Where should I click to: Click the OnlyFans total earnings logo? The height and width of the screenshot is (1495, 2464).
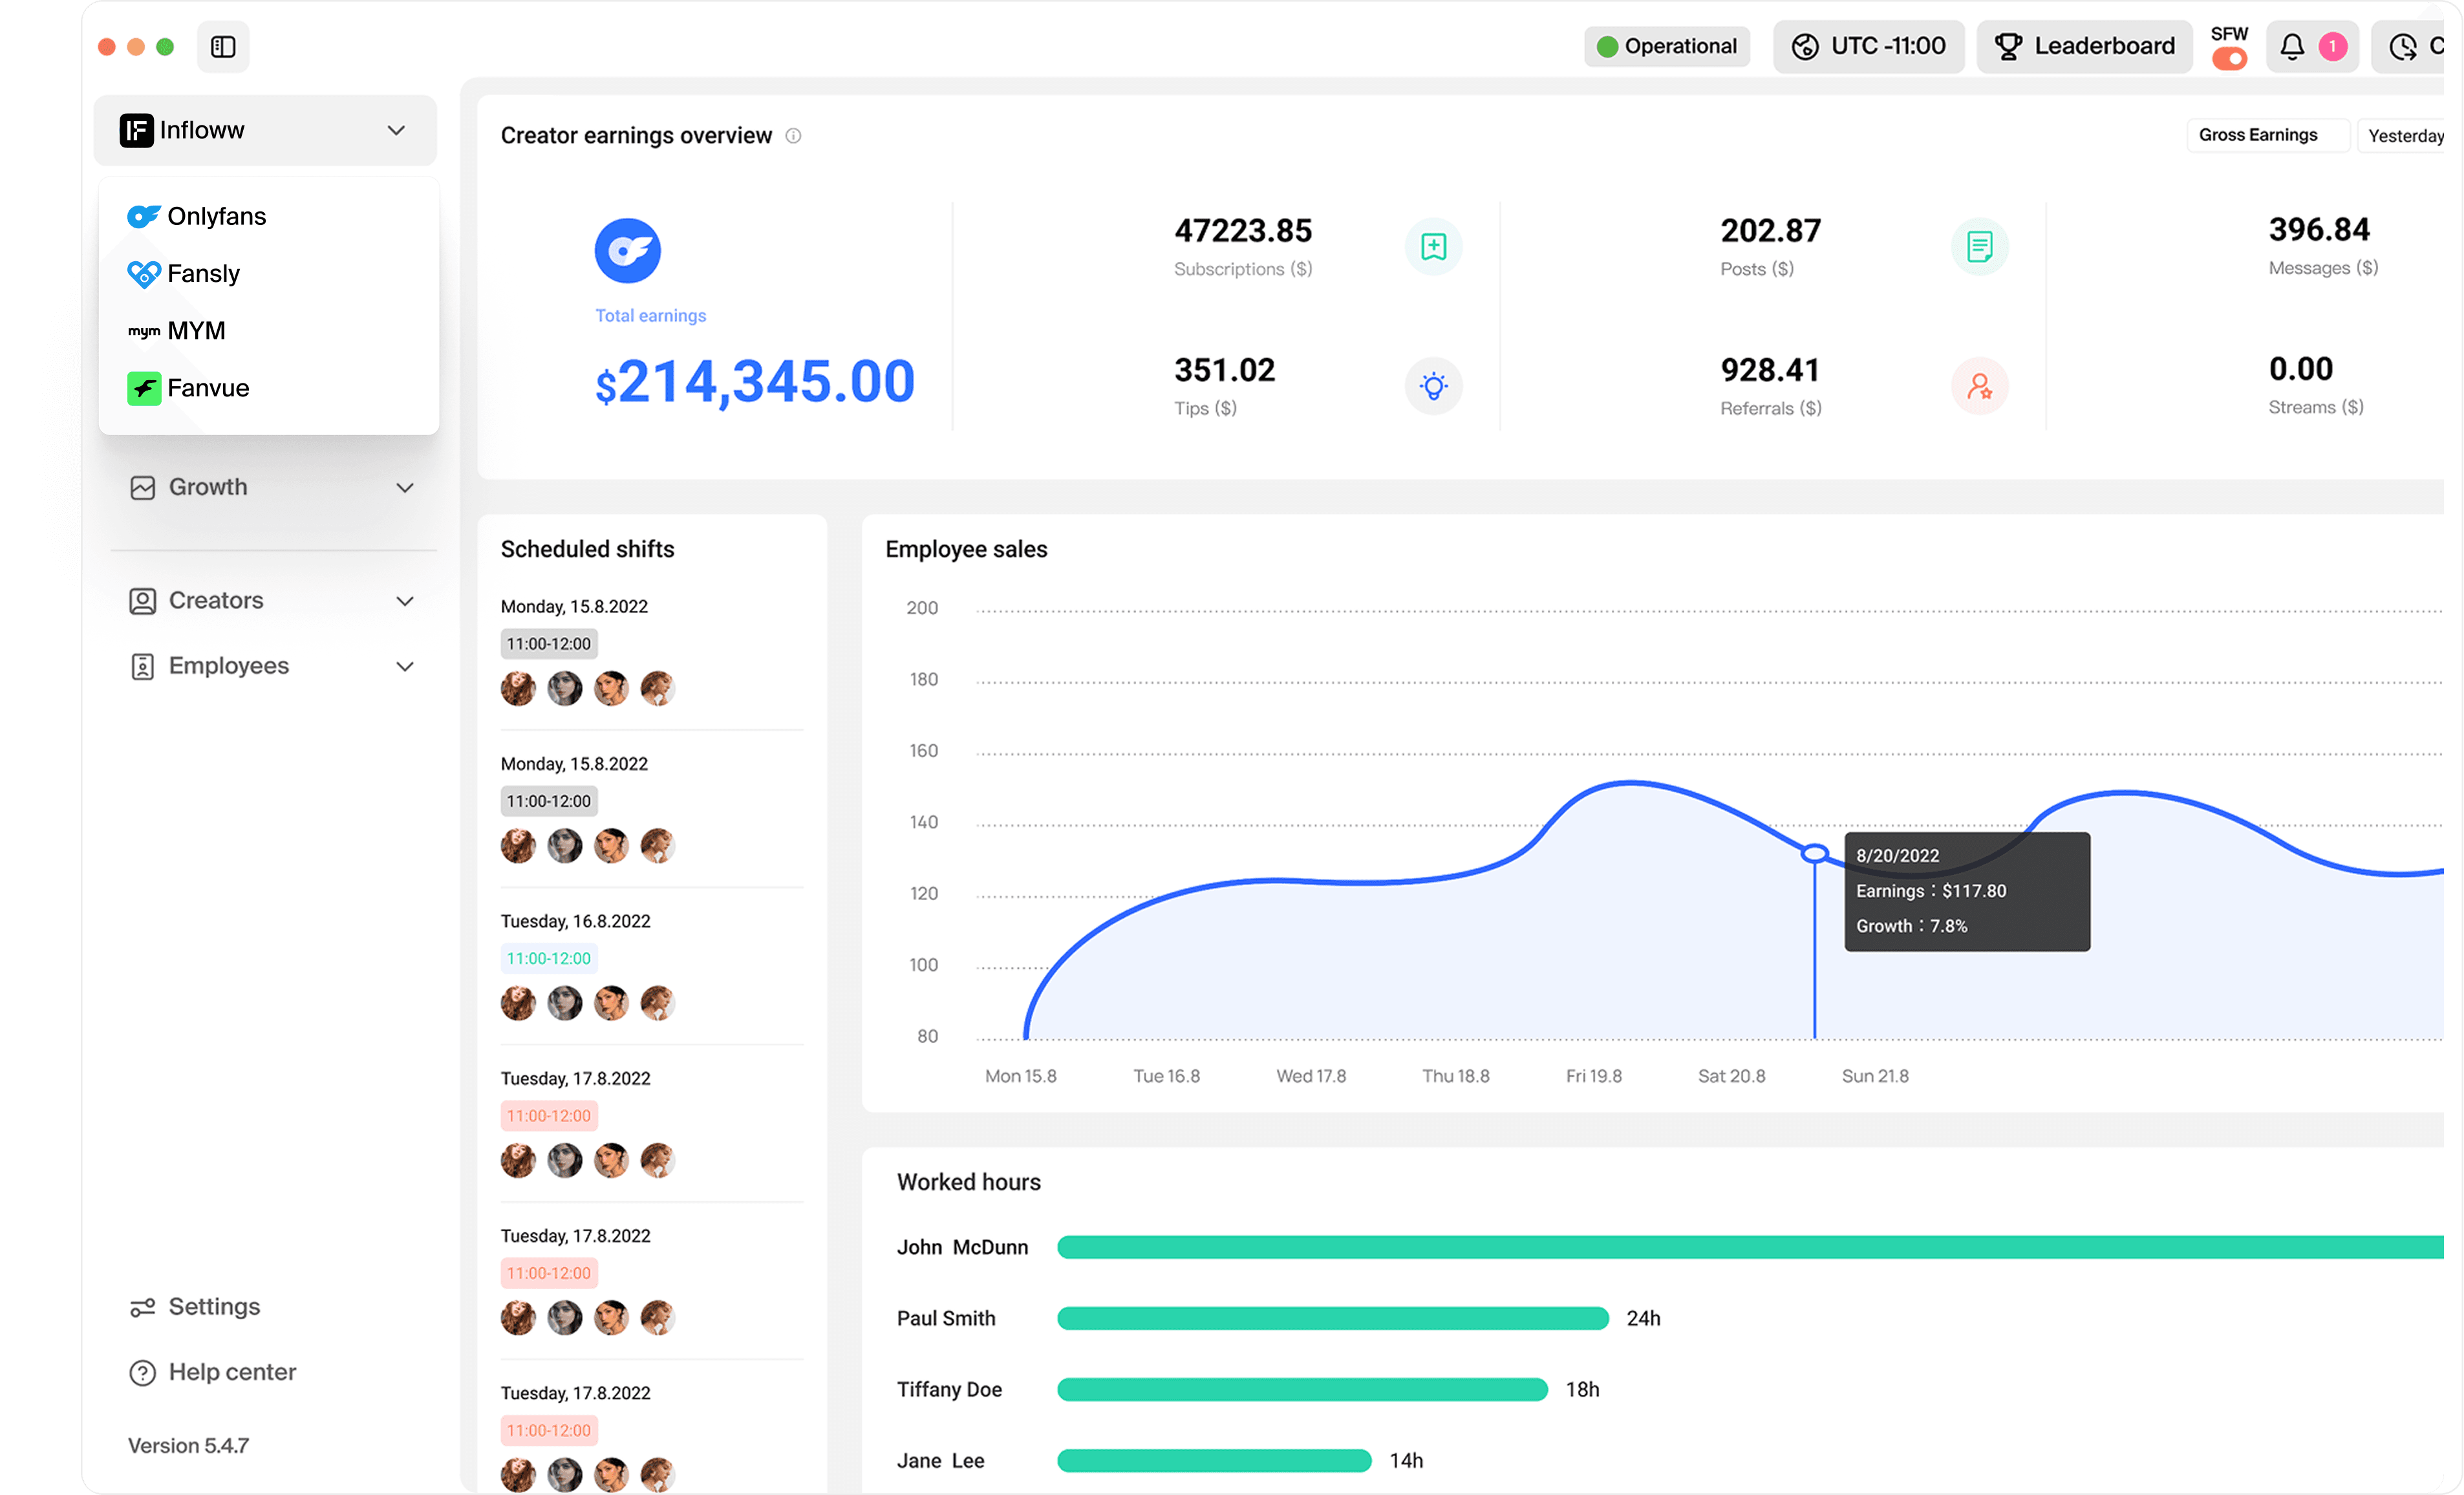[627, 251]
